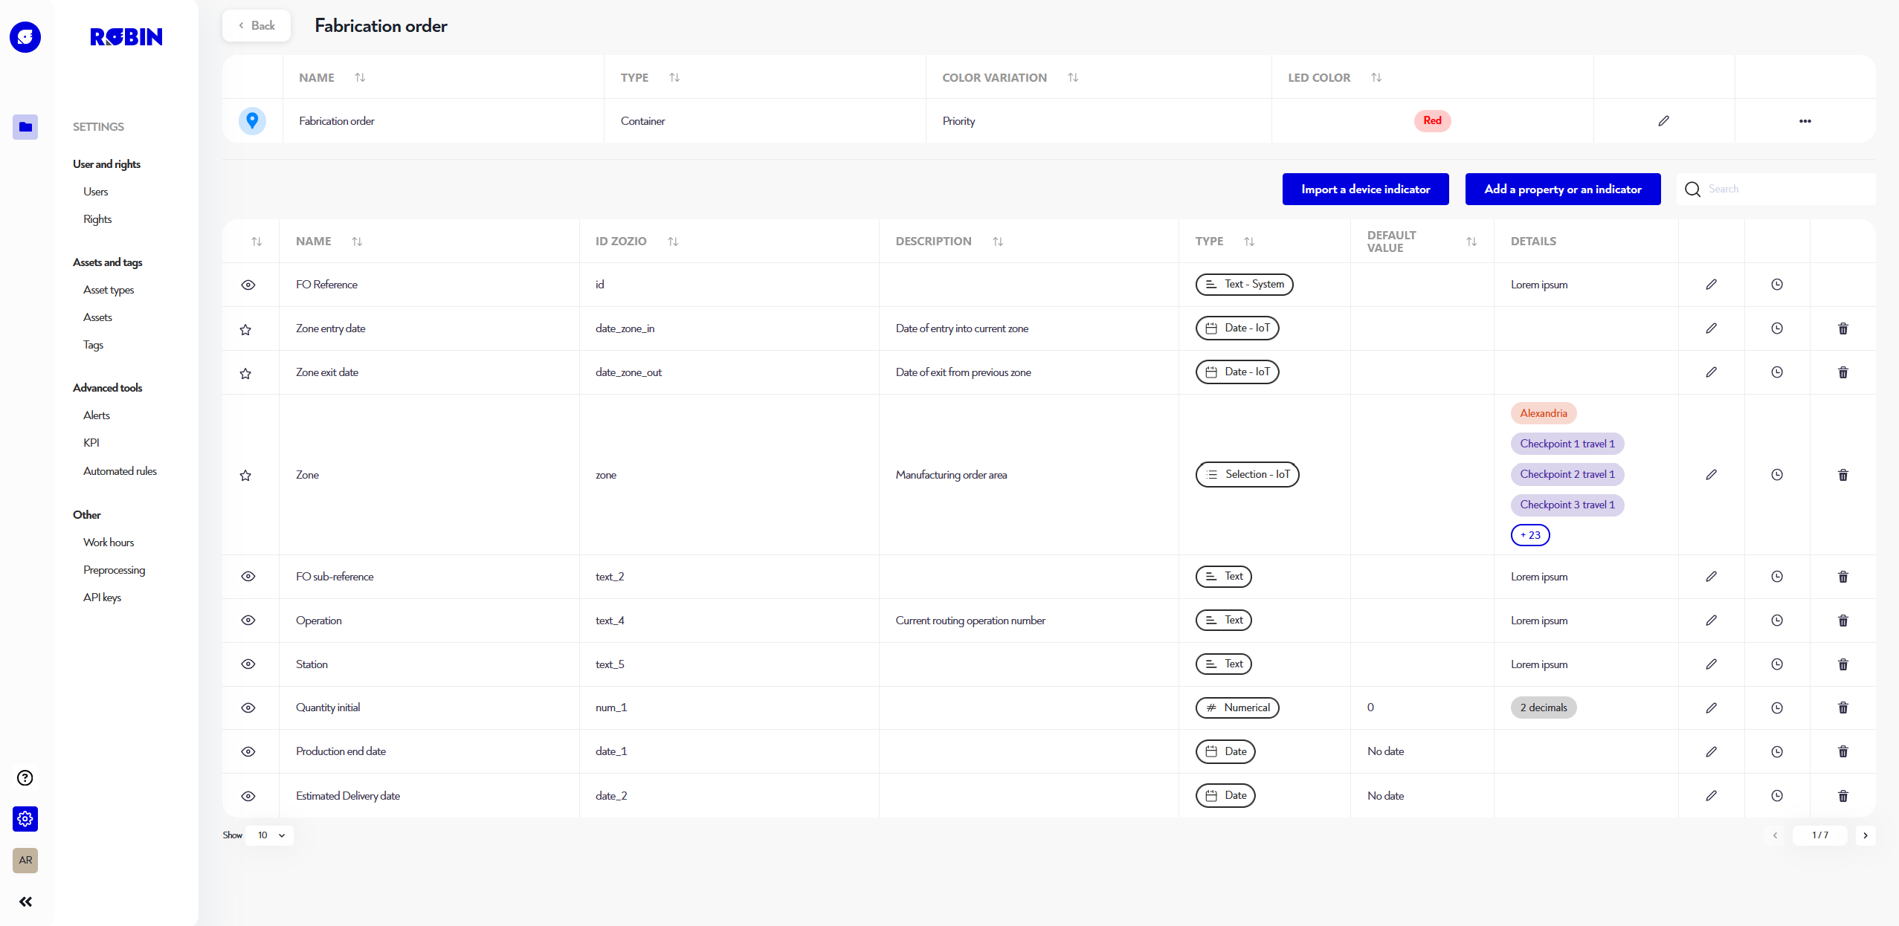View history of Zone exit date
The width and height of the screenshot is (1899, 926).
coord(1777,372)
